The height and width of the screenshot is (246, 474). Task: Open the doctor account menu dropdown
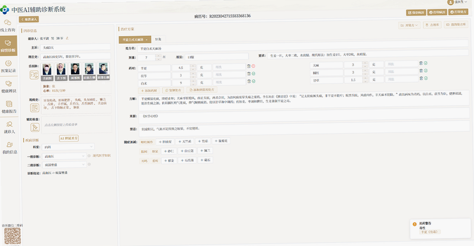458,2
